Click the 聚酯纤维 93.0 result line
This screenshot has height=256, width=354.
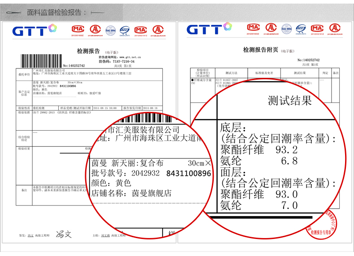click(x=259, y=194)
